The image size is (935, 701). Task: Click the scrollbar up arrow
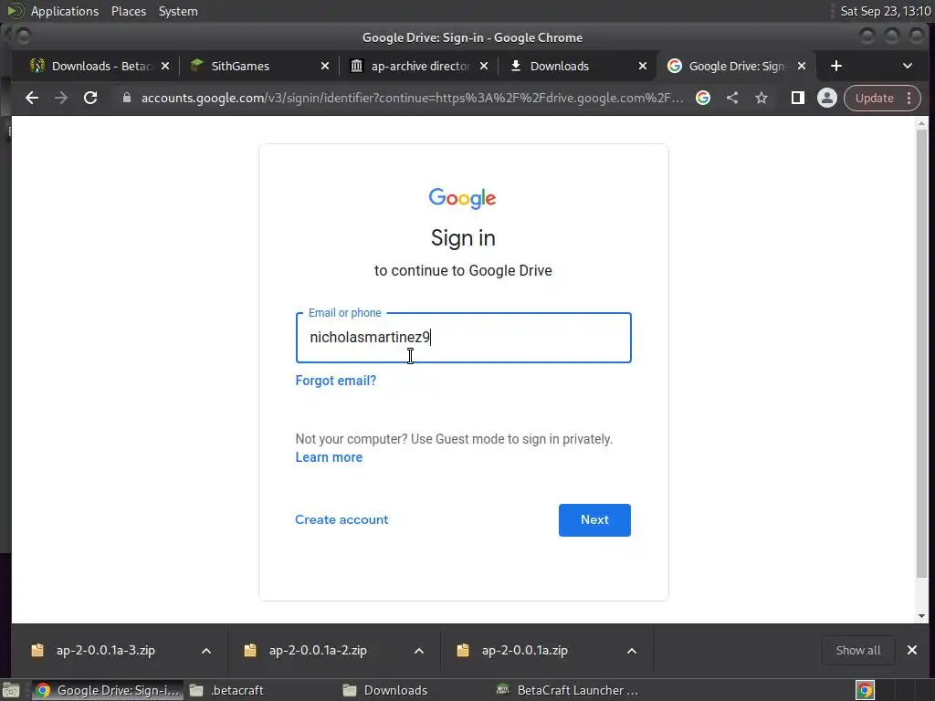click(922, 123)
